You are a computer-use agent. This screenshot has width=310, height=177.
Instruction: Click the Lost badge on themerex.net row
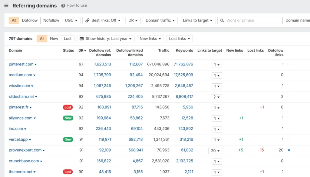68,172
